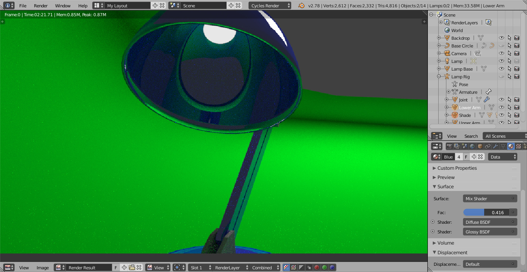Open the Diffuse BSDF shader dropdown
The image size is (527, 272).
click(490, 222)
